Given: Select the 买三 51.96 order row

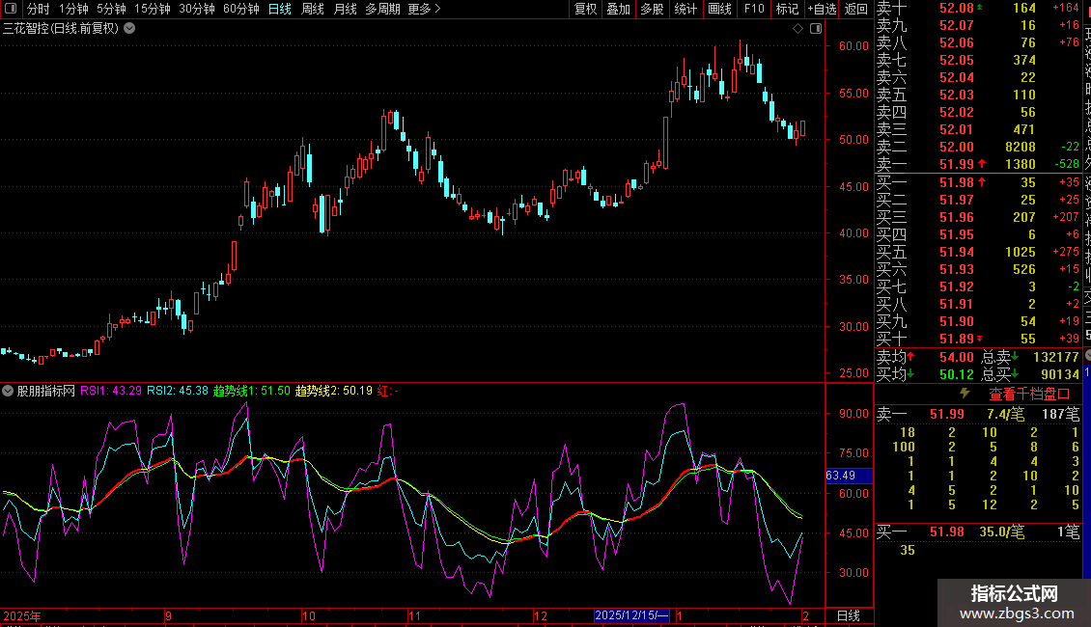Looking at the screenshot, I should click(x=979, y=217).
